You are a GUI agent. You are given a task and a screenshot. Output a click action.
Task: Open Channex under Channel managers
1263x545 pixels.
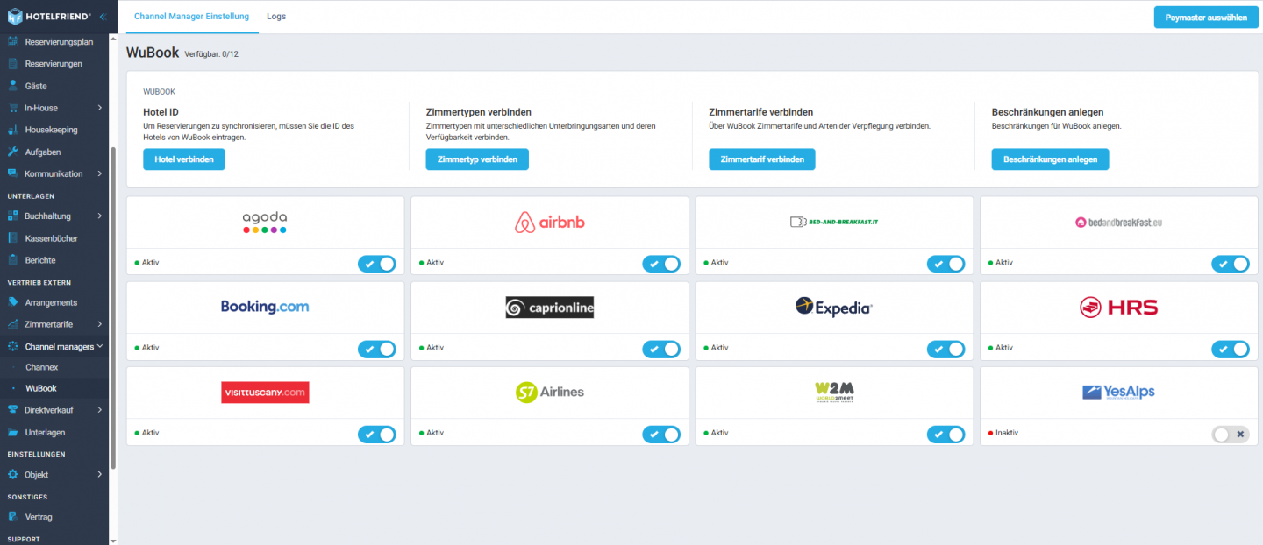(x=42, y=367)
